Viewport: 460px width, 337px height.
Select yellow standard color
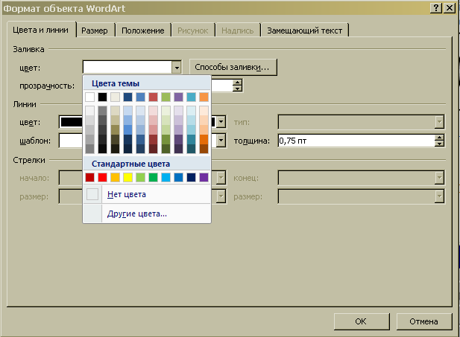pyautogui.click(x=127, y=177)
